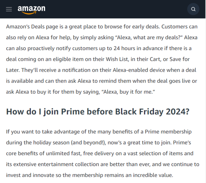Open the hamburger navigation menu
This screenshot has width=206, height=183.
[9, 9]
